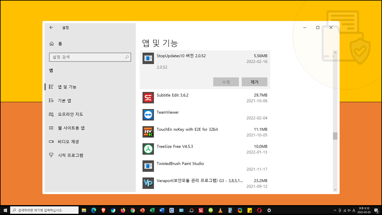Viewport: 382px width, 215px height.
Task: Click StopUpdates10 버전 2.0.52 title
Action: (x=181, y=56)
